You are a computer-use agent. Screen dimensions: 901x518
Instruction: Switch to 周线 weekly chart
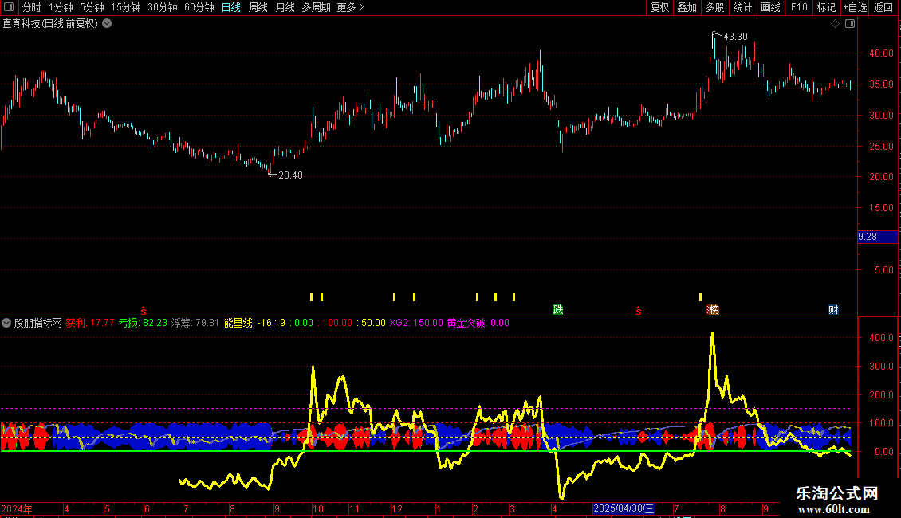tap(258, 7)
